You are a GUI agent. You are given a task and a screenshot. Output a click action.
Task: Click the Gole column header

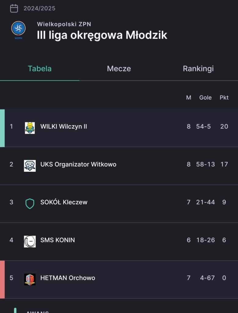pyautogui.click(x=205, y=98)
